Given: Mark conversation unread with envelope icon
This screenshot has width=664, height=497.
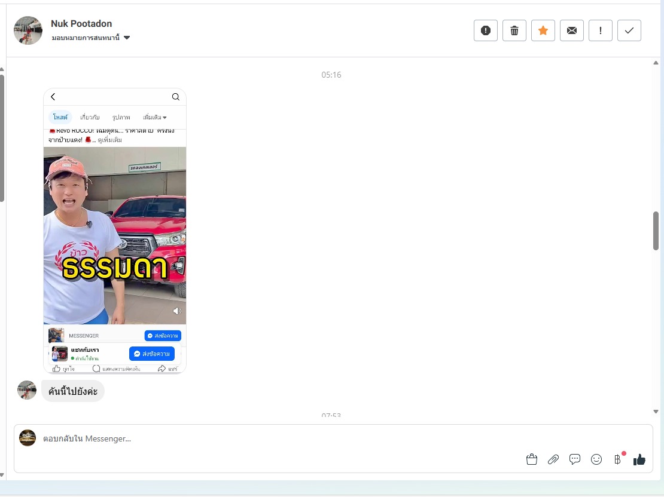Looking at the screenshot, I should click(x=572, y=30).
